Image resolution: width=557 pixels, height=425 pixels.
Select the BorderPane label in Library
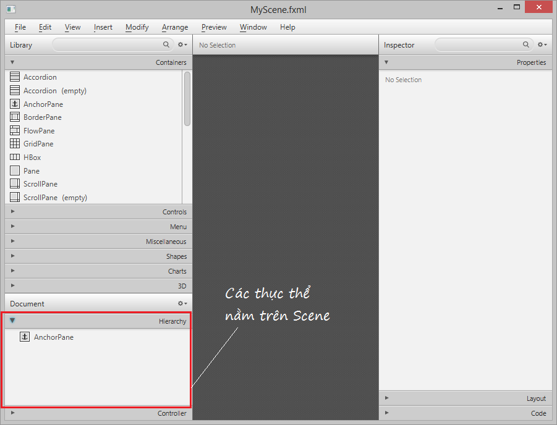coord(42,117)
